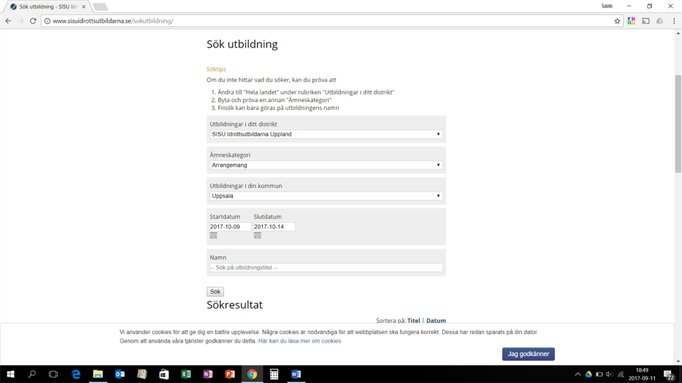Go back with the browser back arrow
Image resolution: width=682 pixels, height=383 pixels.
pyautogui.click(x=9, y=21)
